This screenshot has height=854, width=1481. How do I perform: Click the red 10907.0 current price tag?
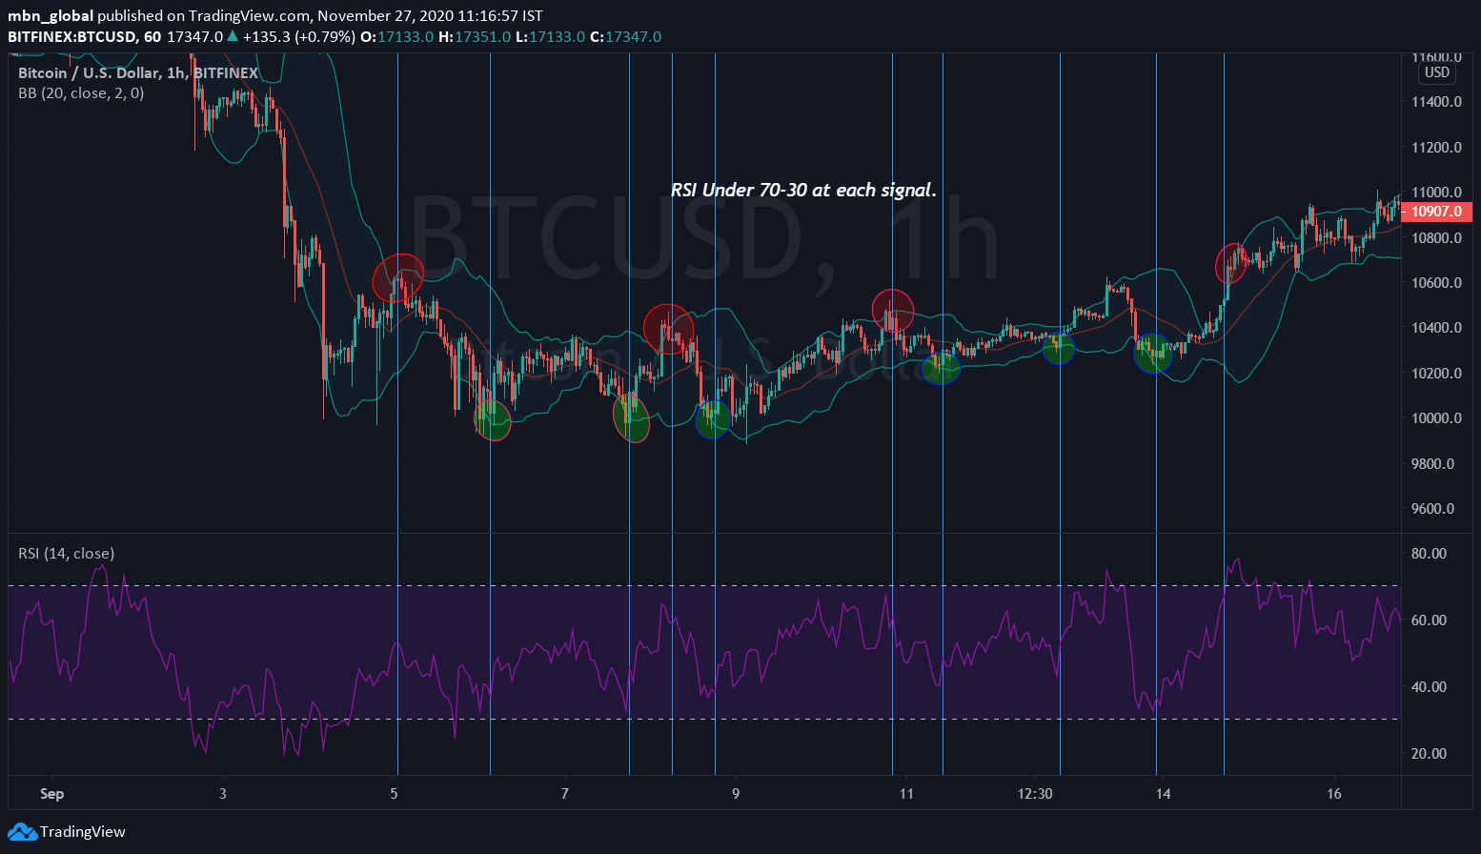point(1436,212)
